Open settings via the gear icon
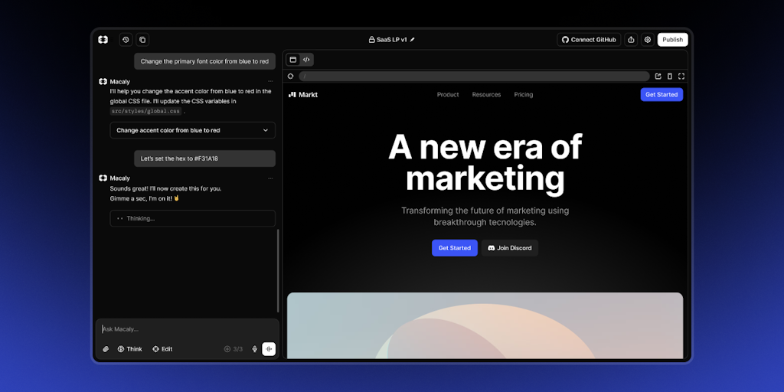The width and height of the screenshot is (784, 392). pyautogui.click(x=648, y=40)
